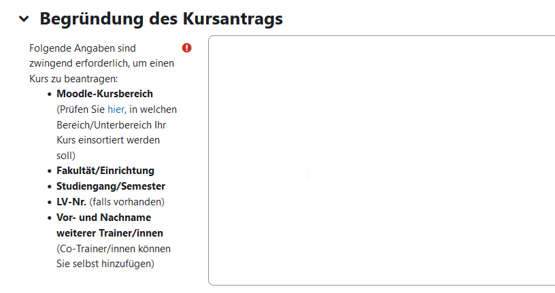Click the "Folgende Angaben sind" intro line
The height and width of the screenshot is (293, 555).
(82, 48)
